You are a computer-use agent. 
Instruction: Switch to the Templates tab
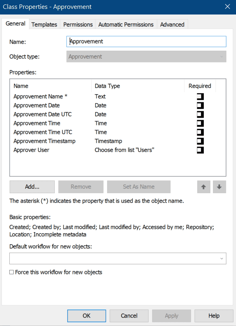(44, 25)
